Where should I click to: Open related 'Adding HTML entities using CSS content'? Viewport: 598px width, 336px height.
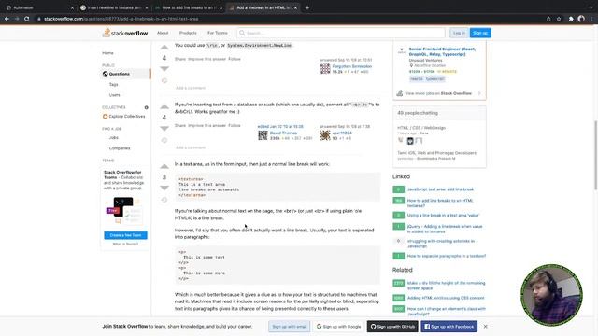pos(446,298)
